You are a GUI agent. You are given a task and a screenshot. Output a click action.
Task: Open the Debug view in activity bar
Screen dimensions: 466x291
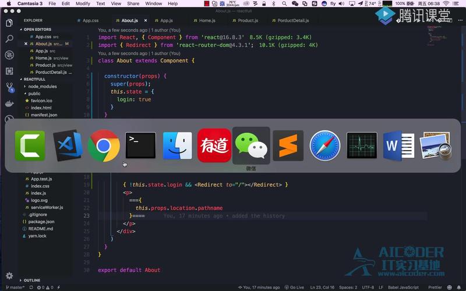click(9, 55)
